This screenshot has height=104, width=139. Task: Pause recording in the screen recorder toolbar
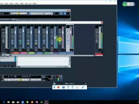54,87
